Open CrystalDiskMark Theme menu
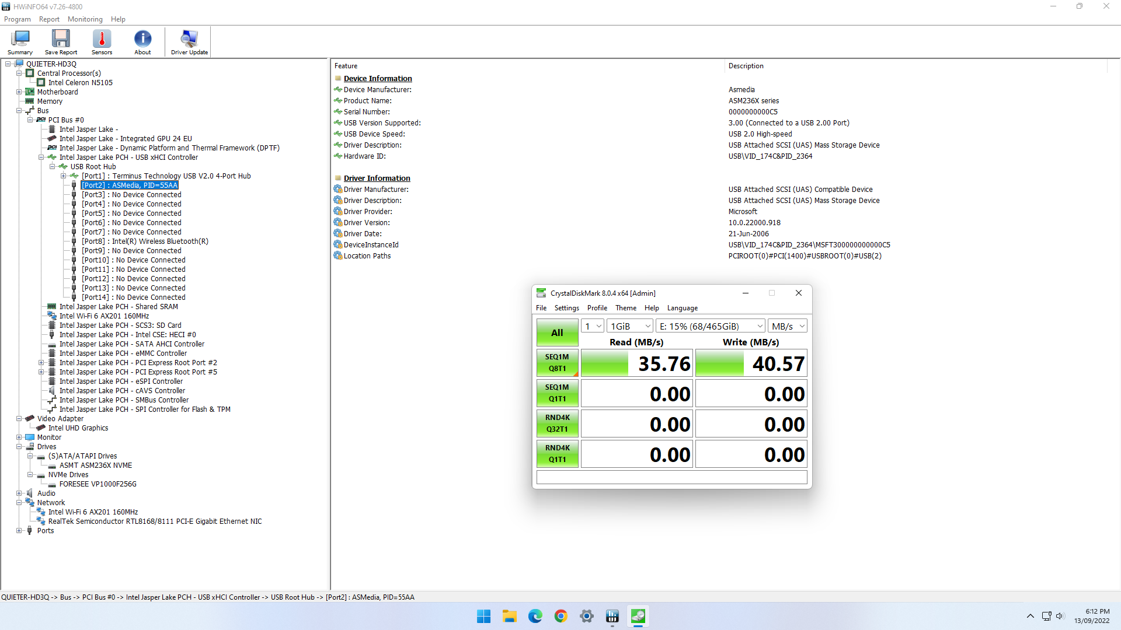The width and height of the screenshot is (1121, 630). [x=626, y=308]
